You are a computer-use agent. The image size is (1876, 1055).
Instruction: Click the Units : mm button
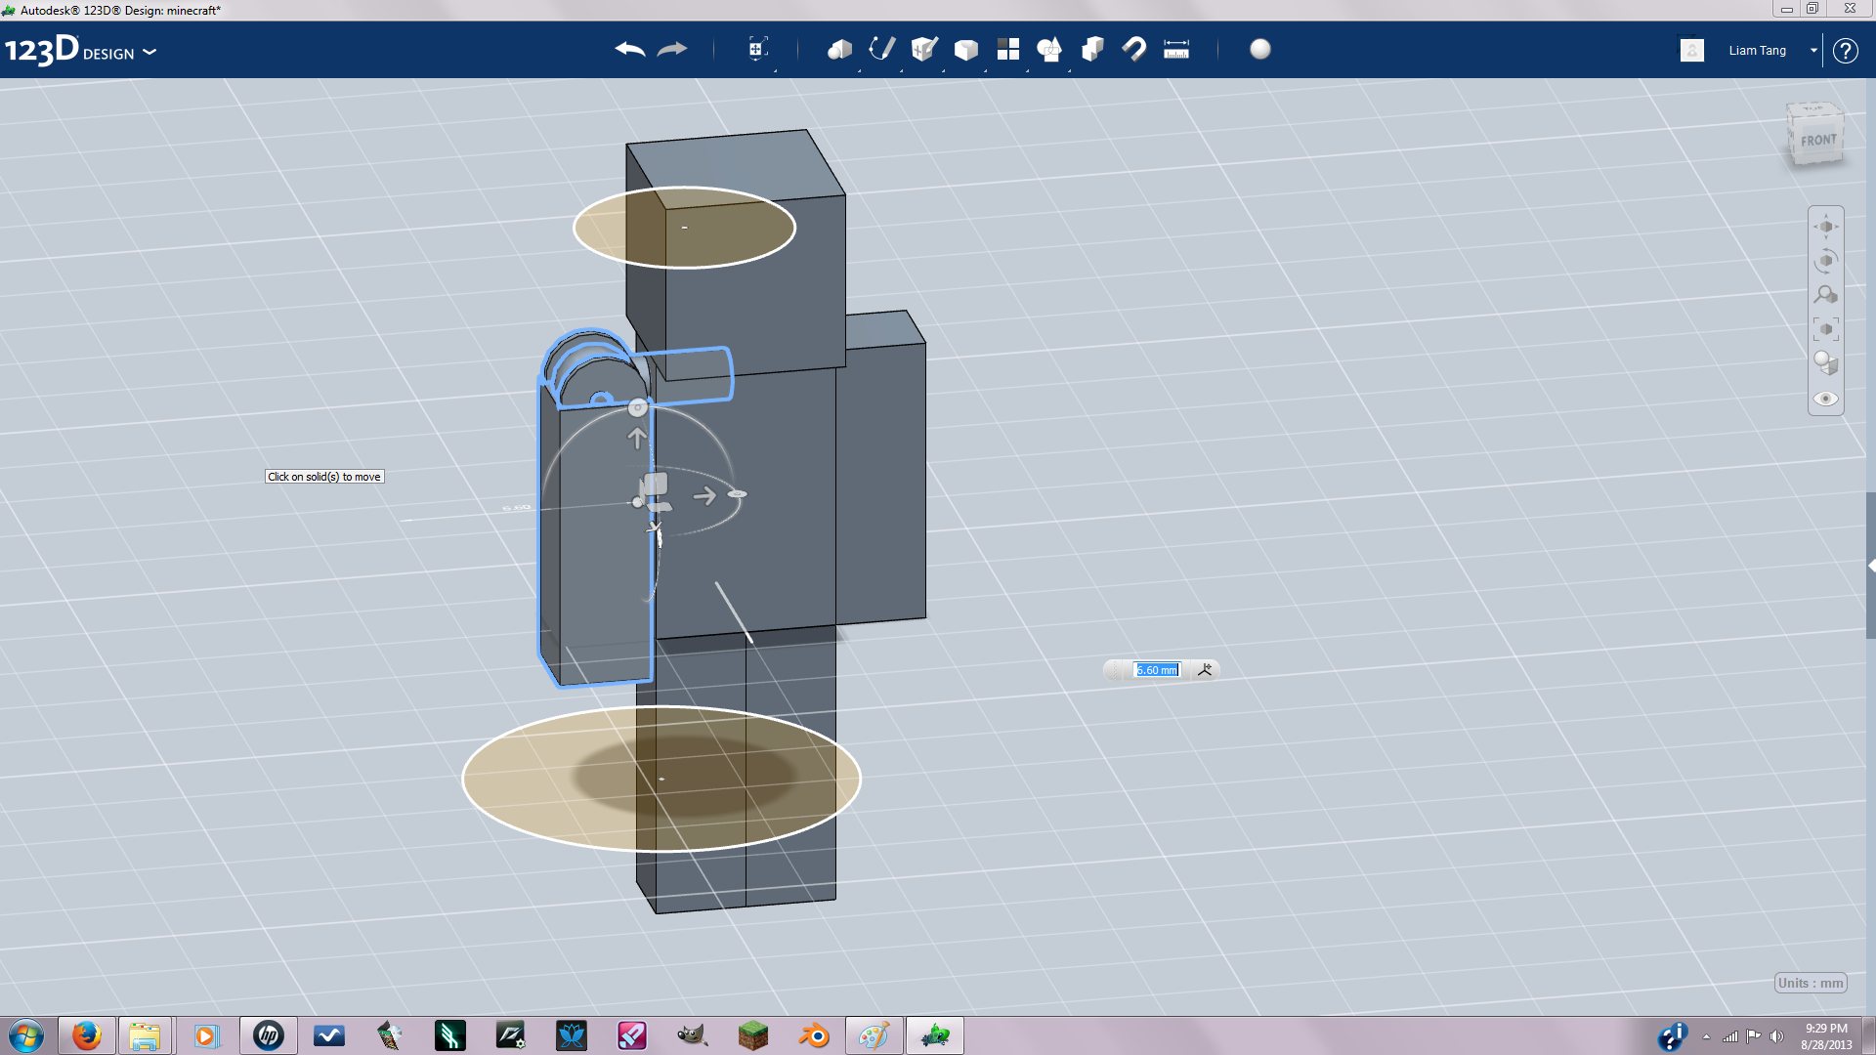[1811, 983]
